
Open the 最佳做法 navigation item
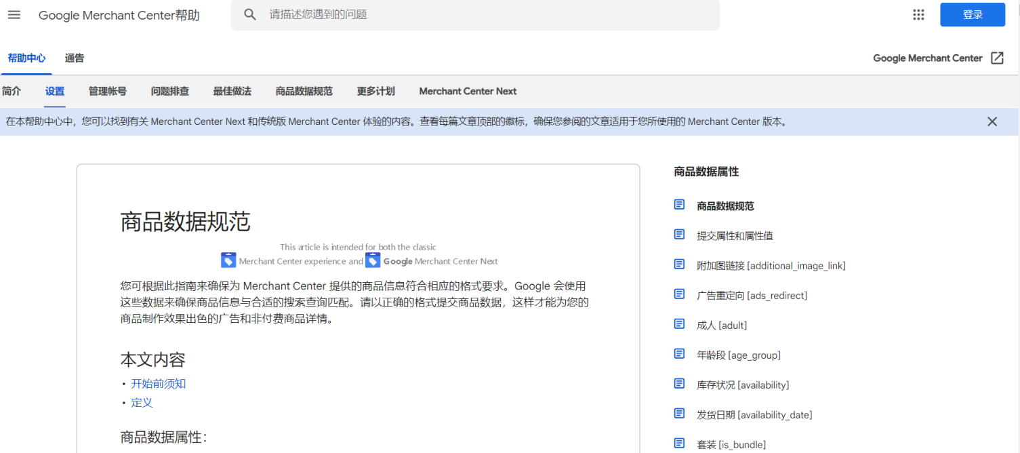pos(232,91)
